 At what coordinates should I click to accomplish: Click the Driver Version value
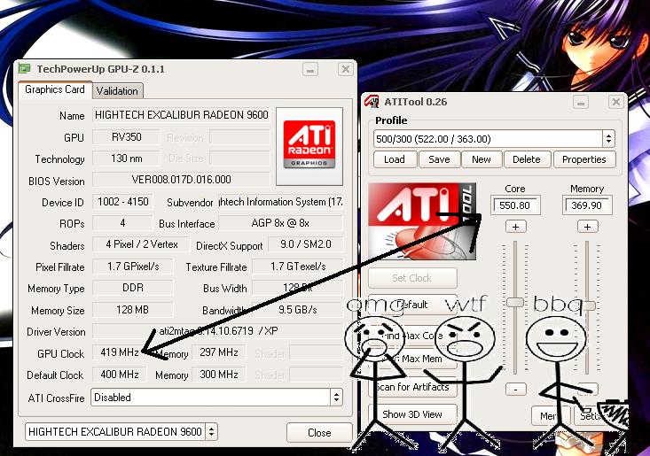217,331
